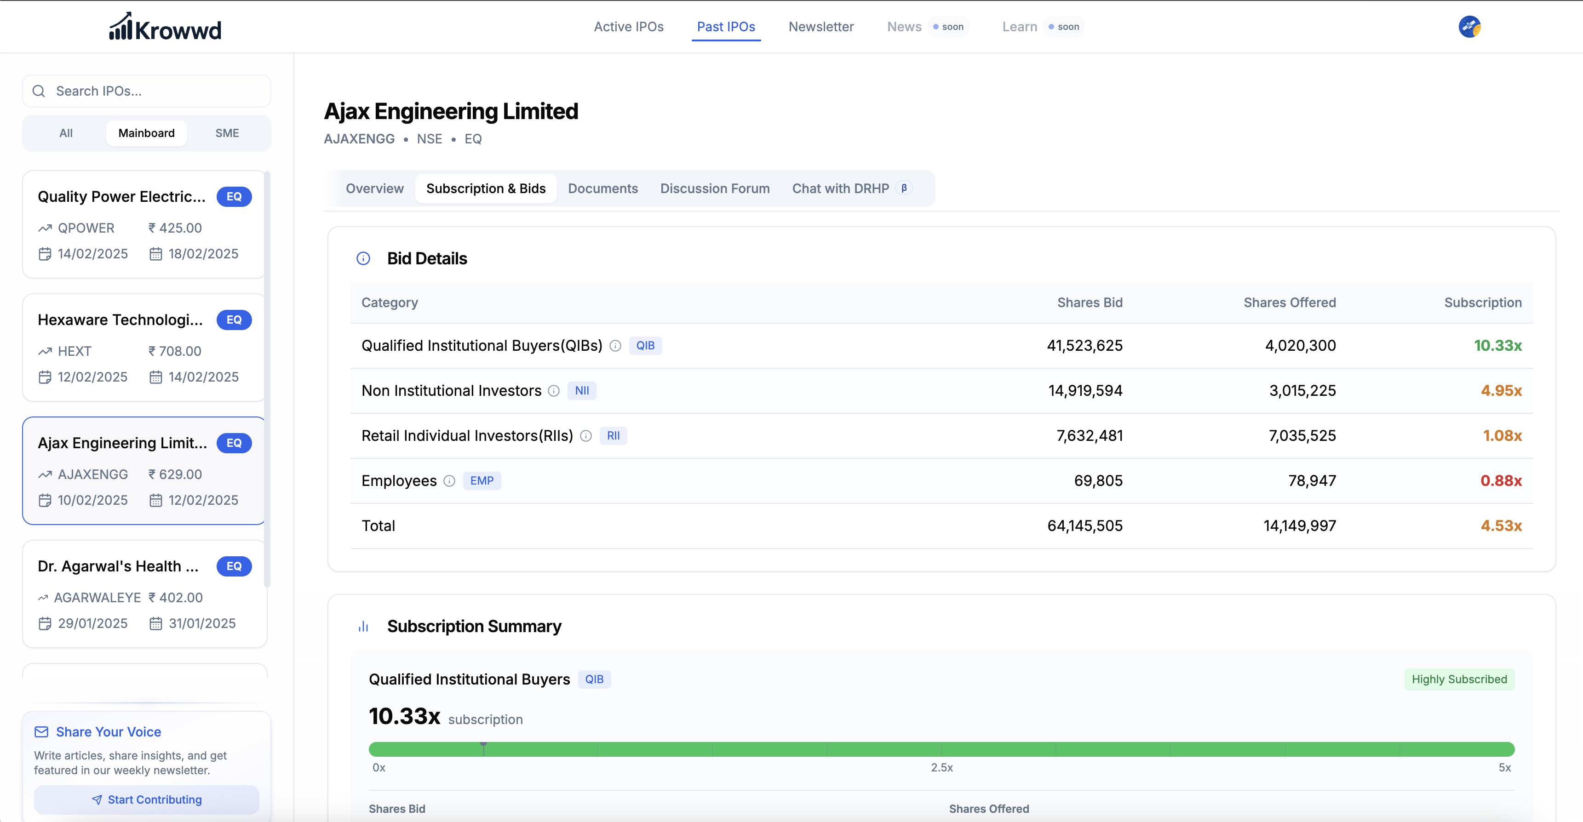This screenshot has height=822, width=1583.
Task: Click the Non Institutional Investors info icon
Action: [554, 391]
